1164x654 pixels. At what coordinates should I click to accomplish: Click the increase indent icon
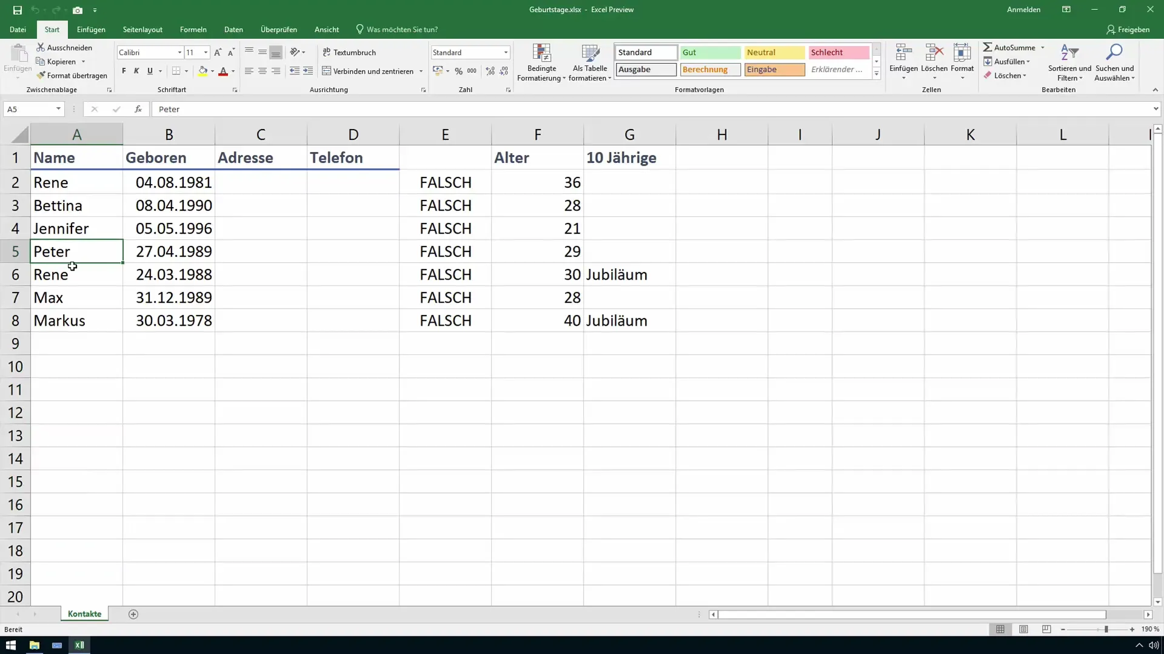(x=308, y=71)
